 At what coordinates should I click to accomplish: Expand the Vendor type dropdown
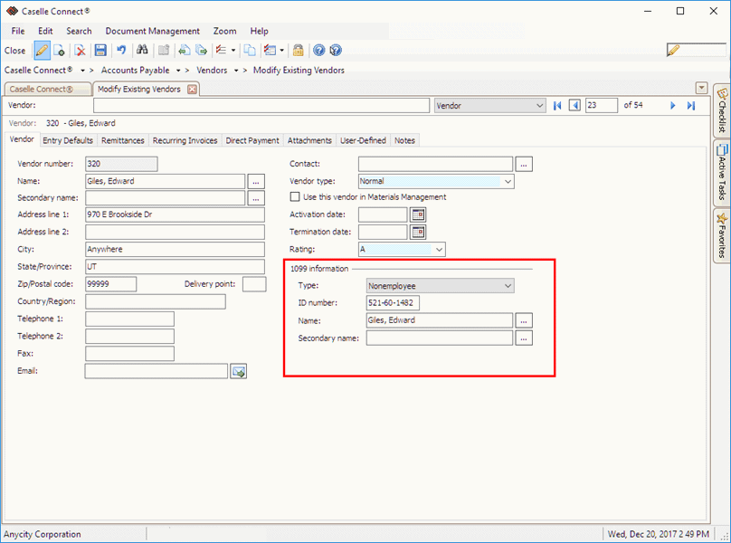tap(508, 182)
